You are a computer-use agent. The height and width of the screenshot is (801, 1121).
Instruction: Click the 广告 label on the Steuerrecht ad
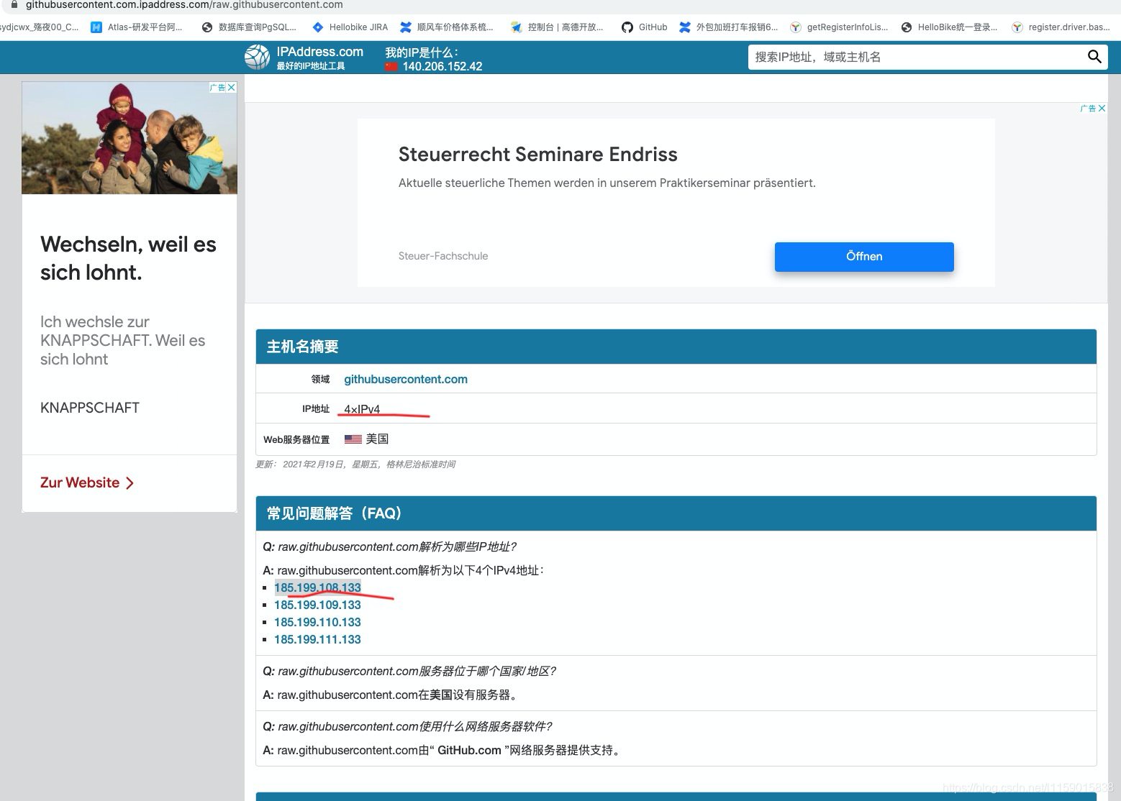[x=1088, y=109]
